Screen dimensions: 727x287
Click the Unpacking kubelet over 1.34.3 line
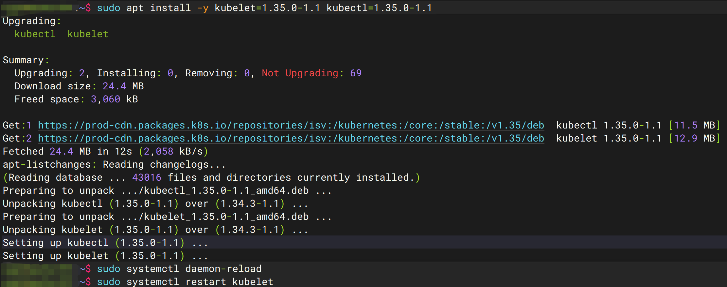tap(155, 230)
